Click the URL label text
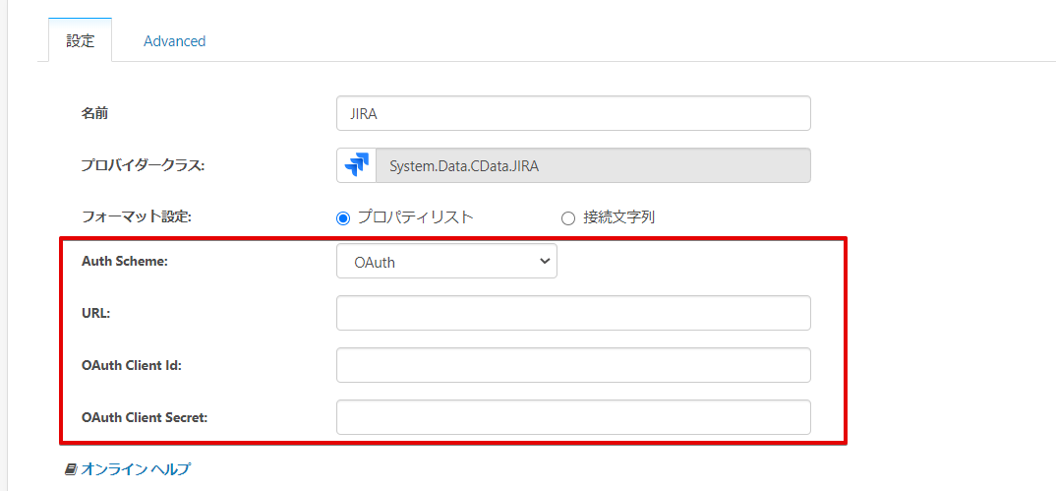 tap(96, 313)
